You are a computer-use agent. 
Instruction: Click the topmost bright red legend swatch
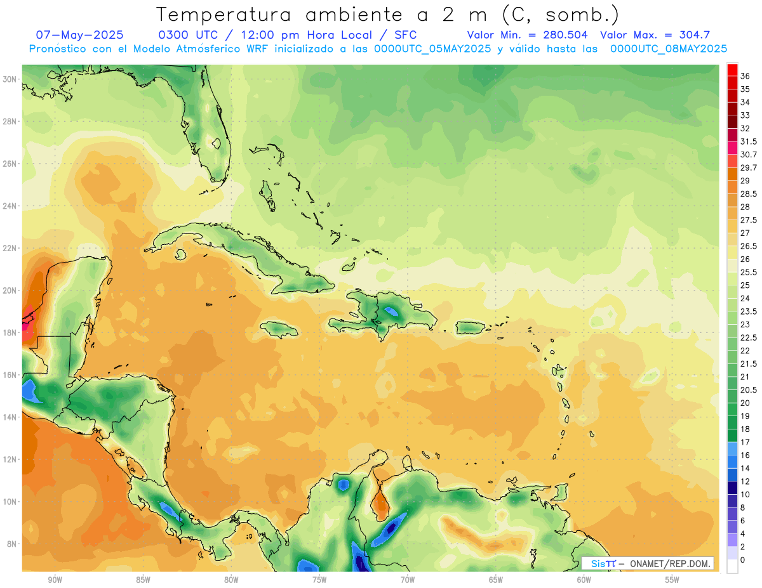click(x=732, y=70)
